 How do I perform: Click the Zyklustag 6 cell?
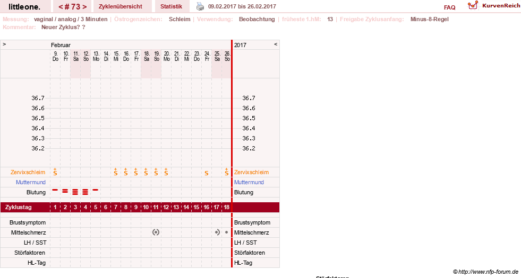(106, 207)
